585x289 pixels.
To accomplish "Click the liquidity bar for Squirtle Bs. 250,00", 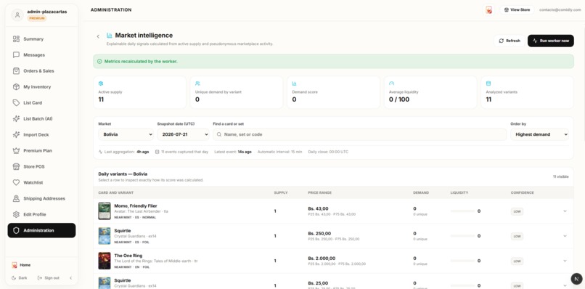I will (x=462, y=236).
